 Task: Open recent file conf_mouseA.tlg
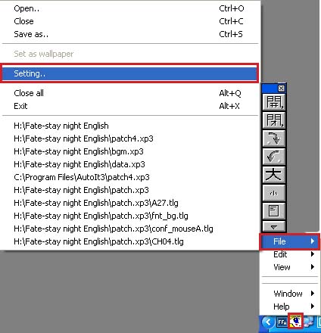pos(130,229)
